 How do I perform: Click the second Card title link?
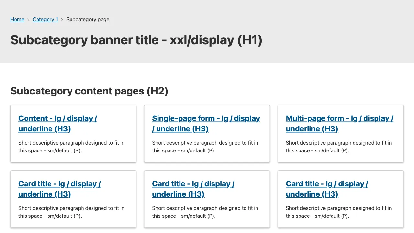[x=193, y=184]
